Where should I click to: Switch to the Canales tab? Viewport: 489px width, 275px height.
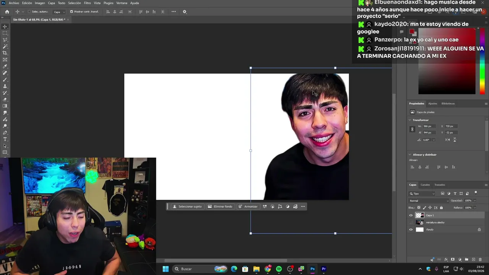(425, 185)
